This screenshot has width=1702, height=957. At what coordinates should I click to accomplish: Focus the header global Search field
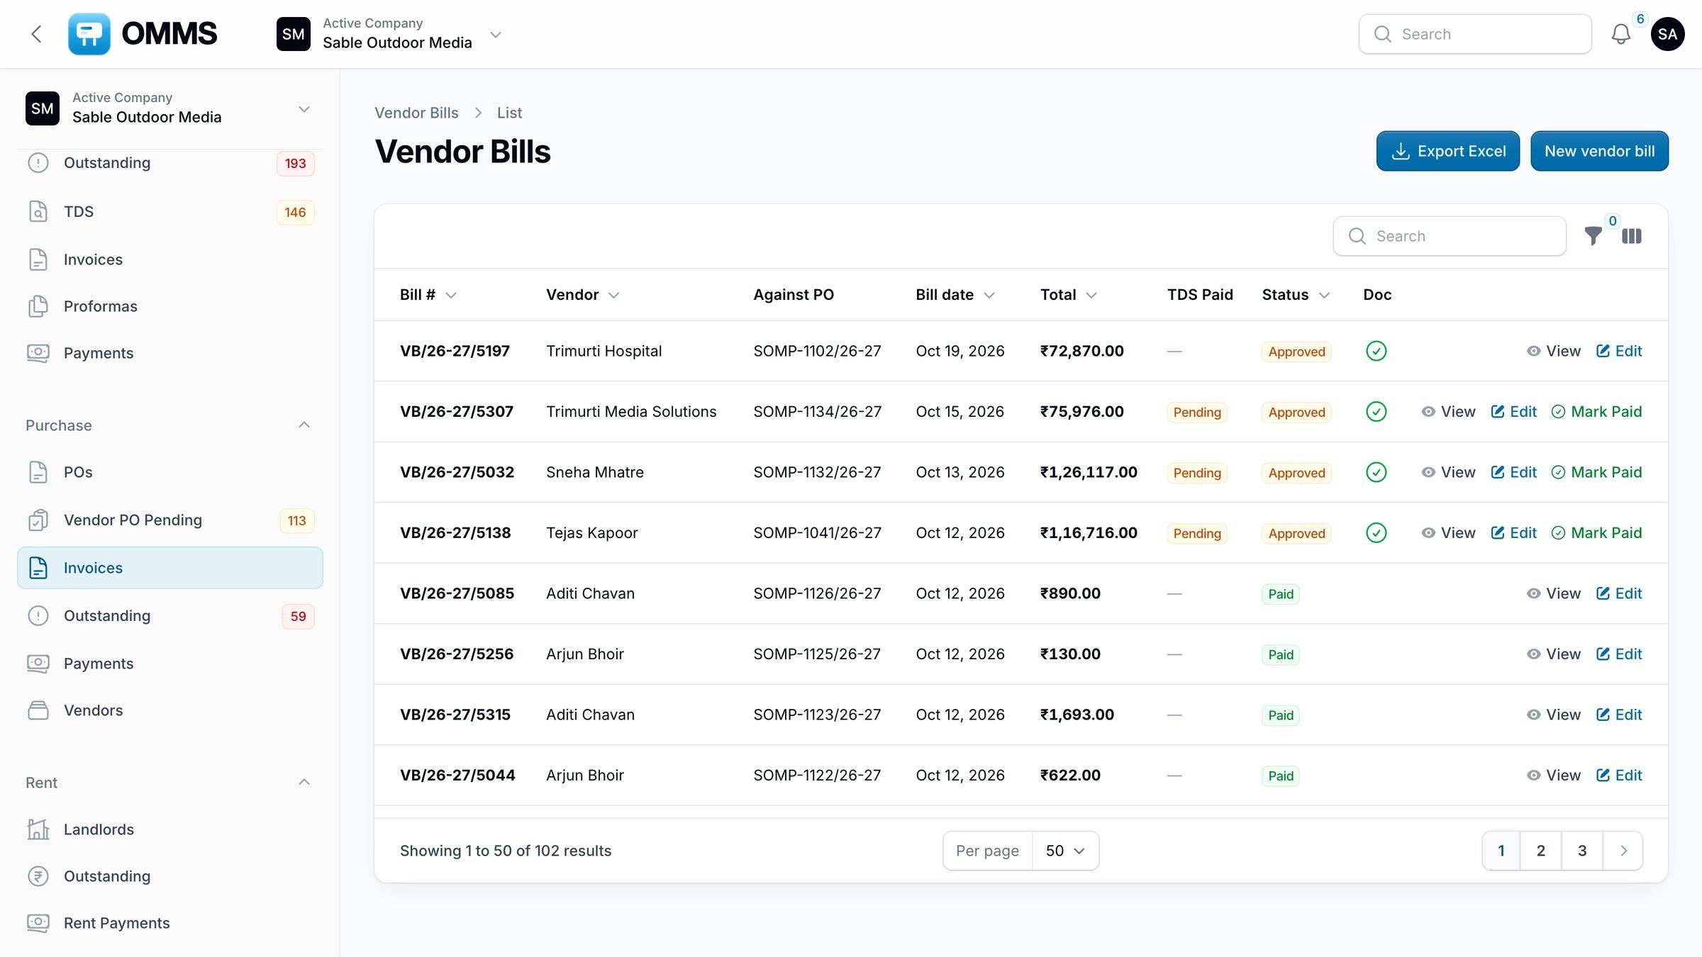(x=1475, y=34)
